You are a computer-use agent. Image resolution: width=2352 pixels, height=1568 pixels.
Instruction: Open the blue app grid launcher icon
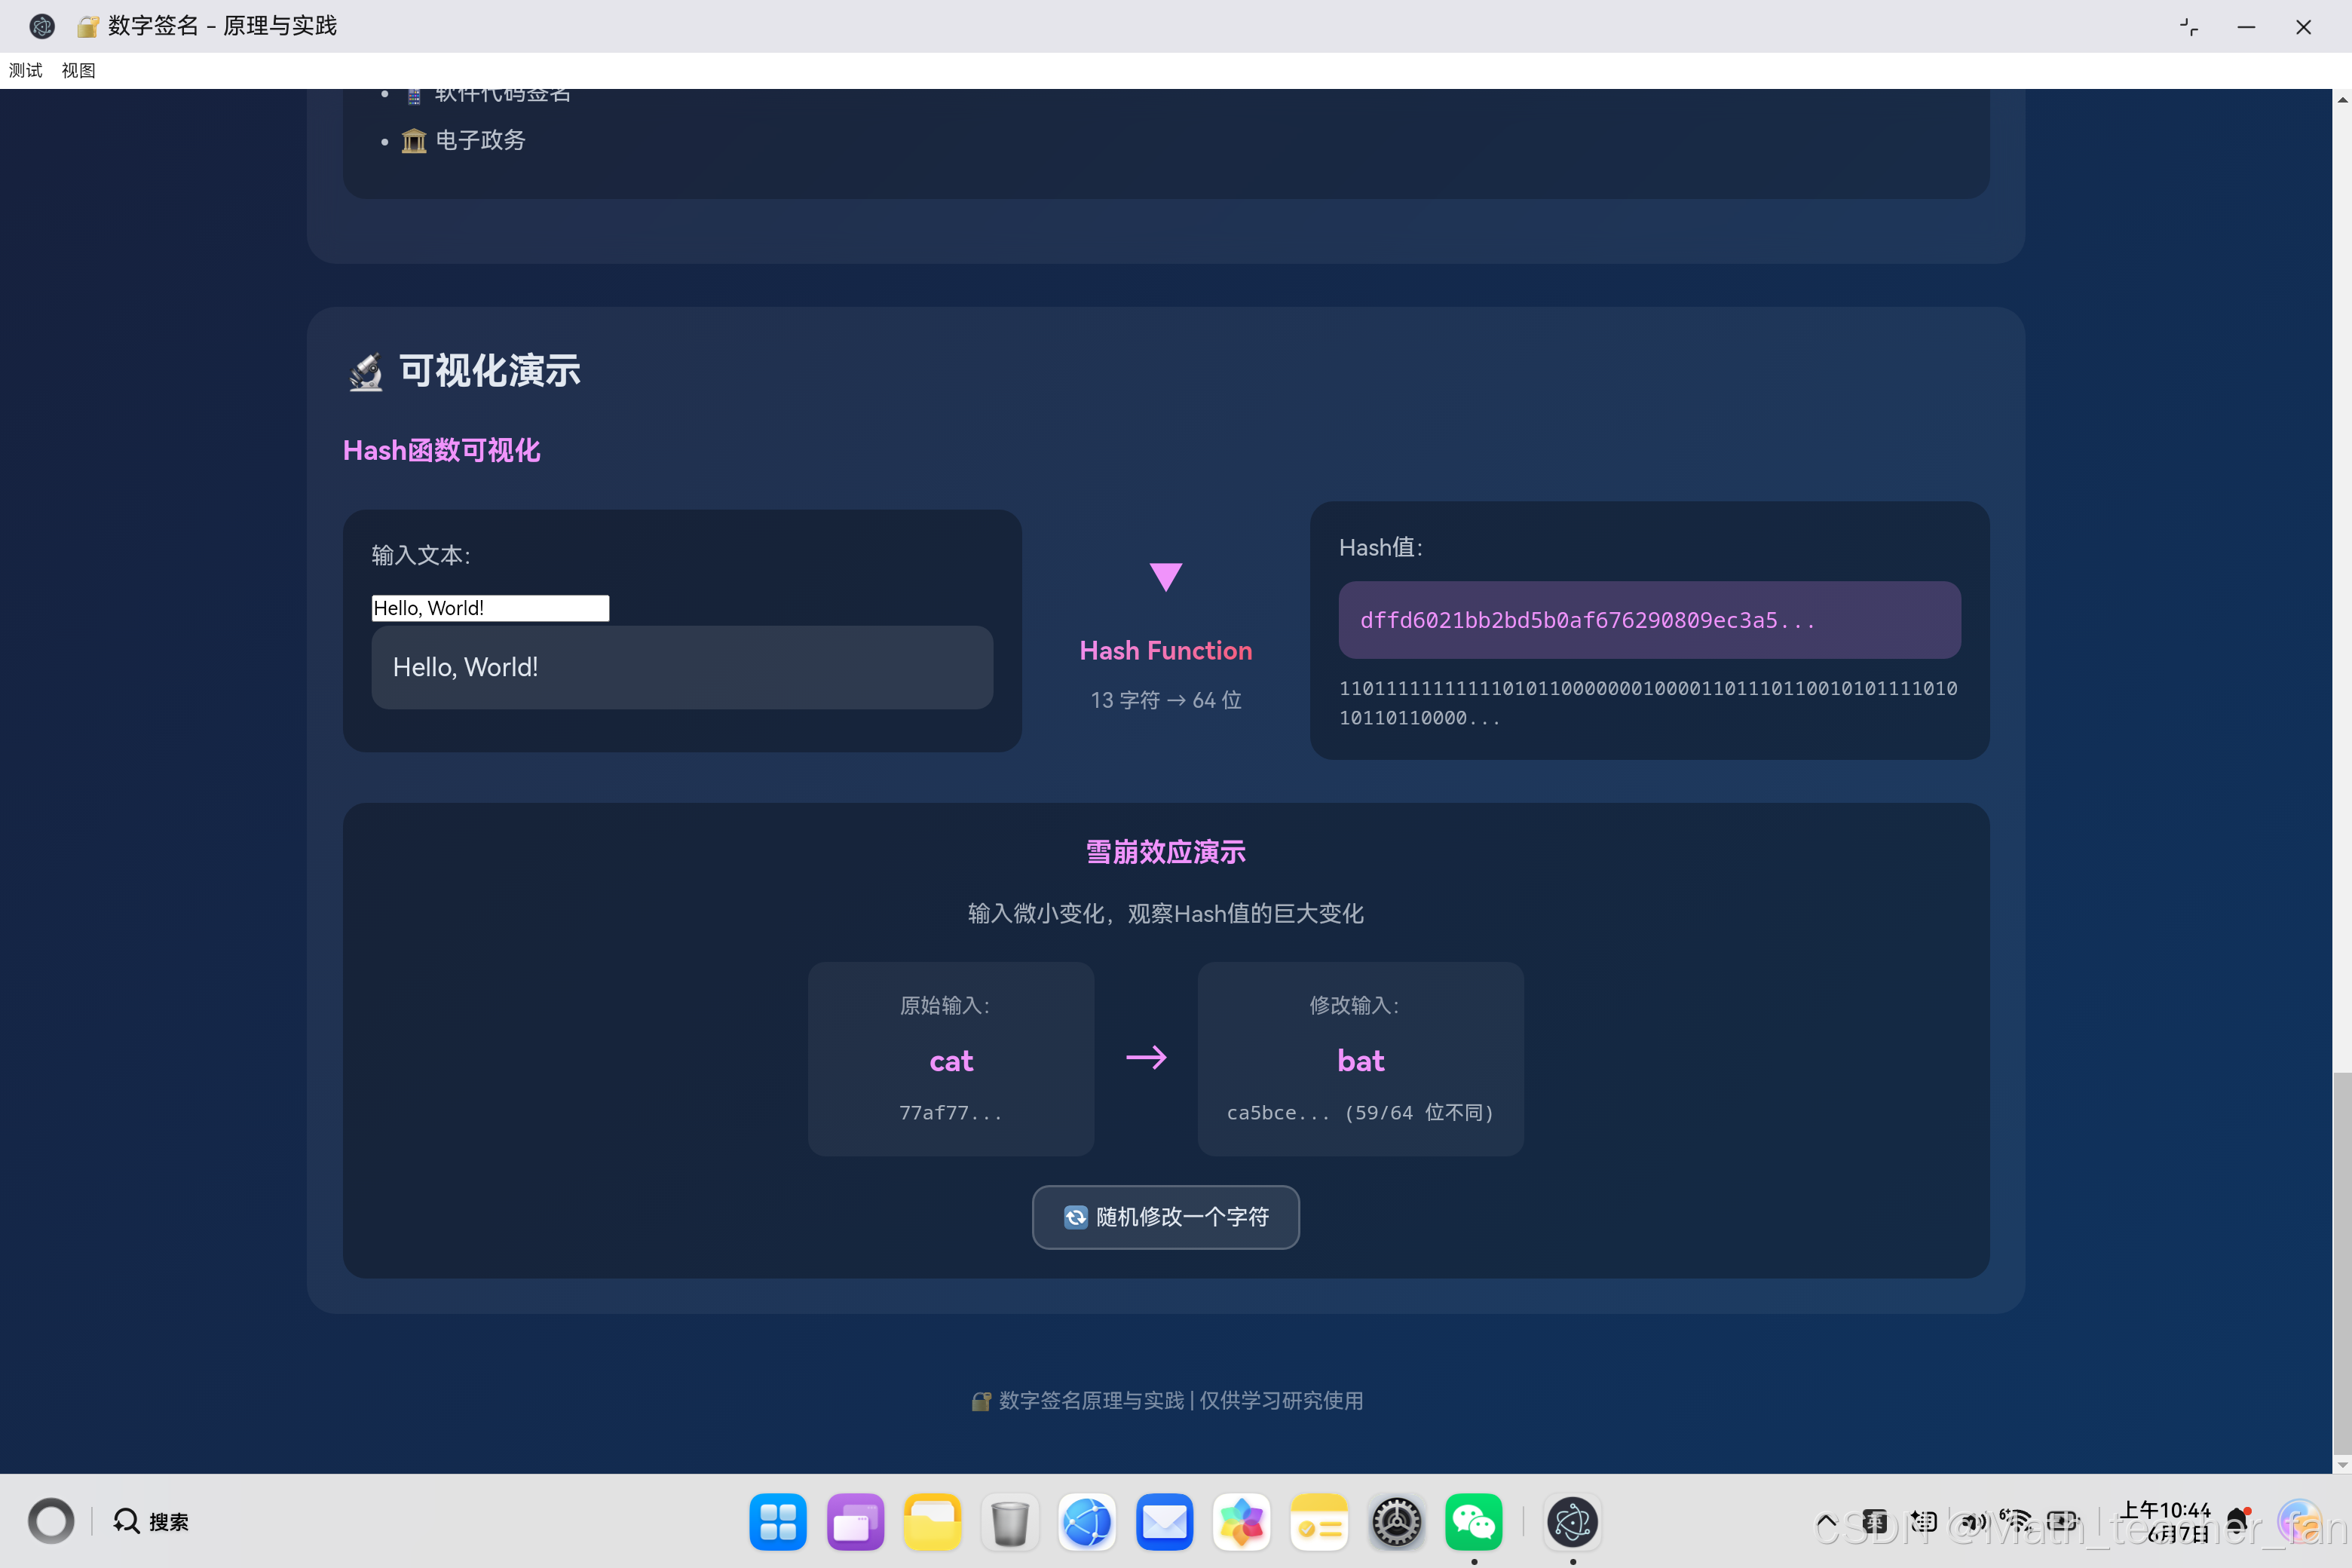coord(778,1522)
